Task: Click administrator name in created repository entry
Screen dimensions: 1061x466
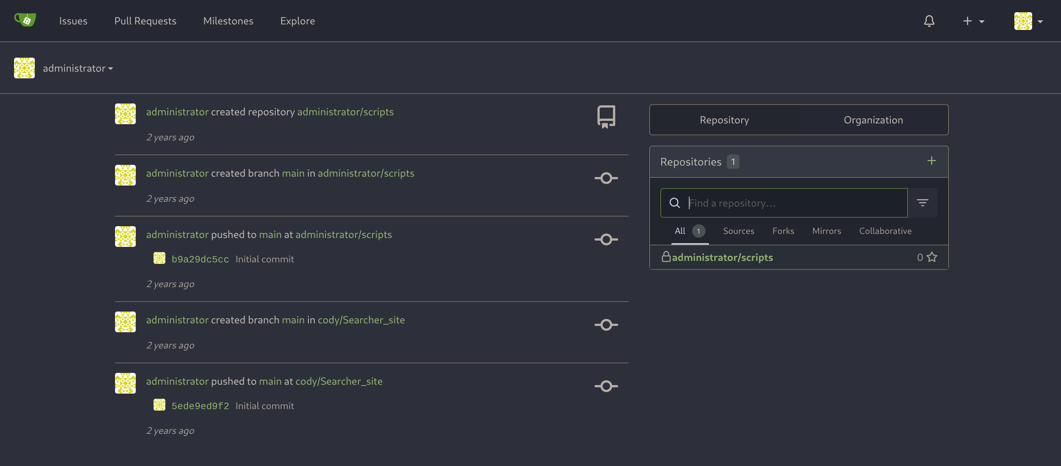Action: [177, 112]
